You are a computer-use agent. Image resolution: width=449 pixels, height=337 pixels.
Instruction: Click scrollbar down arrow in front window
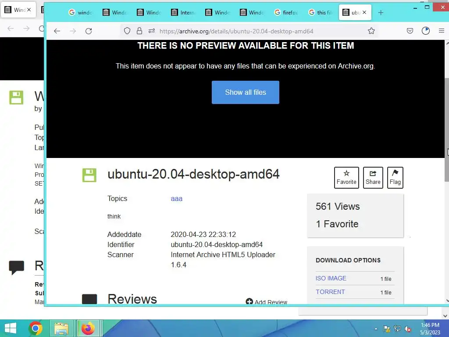pyautogui.click(x=447, y=301)
